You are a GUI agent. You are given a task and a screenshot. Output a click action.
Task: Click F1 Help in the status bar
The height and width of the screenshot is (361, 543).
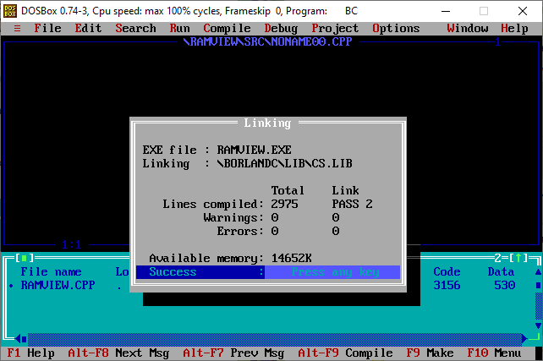[x=30, y=353]
